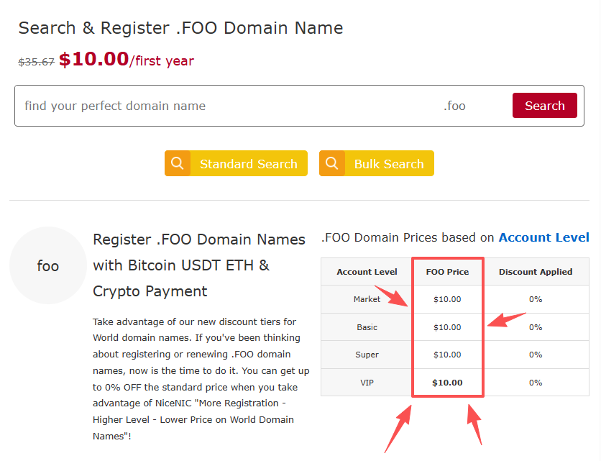Expand the .foo extension selector

click(455, 105)
